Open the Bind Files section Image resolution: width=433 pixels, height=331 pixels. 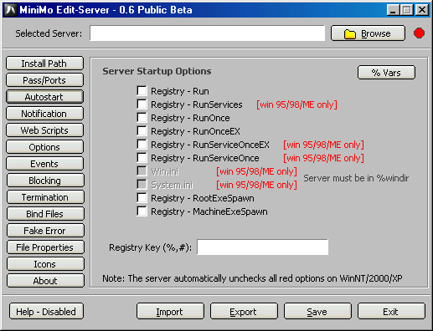coord(45,214)
